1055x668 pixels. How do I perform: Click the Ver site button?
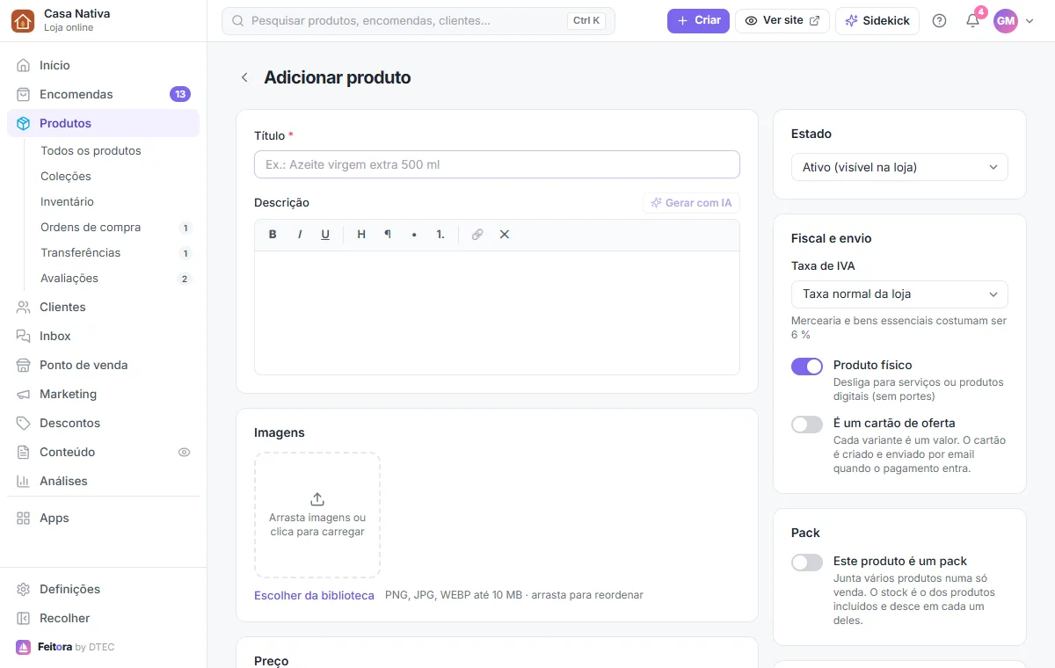click(x=782, y=20)
